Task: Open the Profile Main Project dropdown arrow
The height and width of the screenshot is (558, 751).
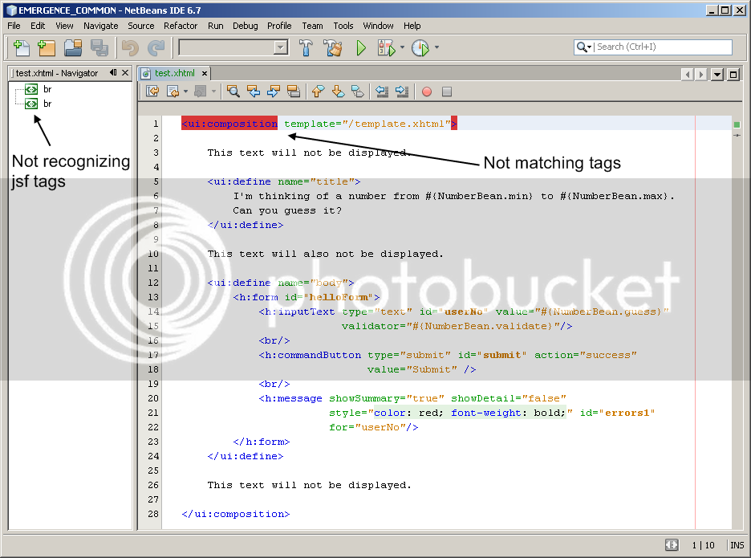Action: click(436, 47)
